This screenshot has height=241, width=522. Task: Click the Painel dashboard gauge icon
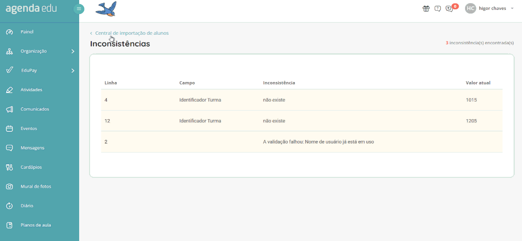pyautogui.click(x=9, y=32)
